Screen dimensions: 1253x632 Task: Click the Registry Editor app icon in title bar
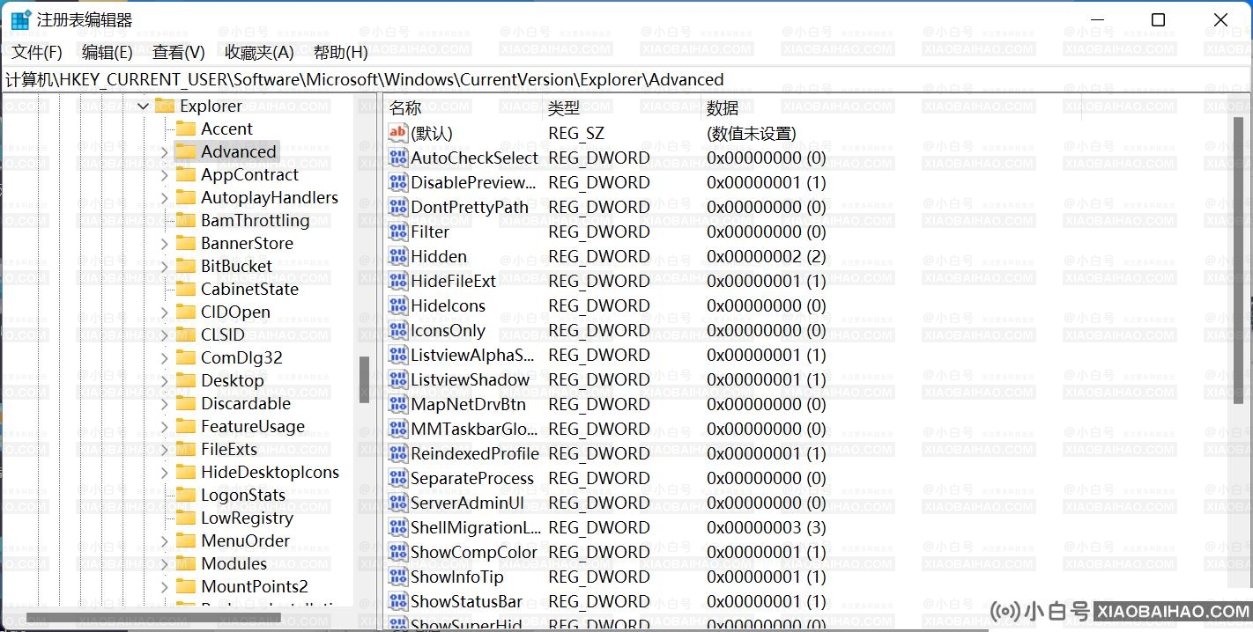(x=19, y=19)
